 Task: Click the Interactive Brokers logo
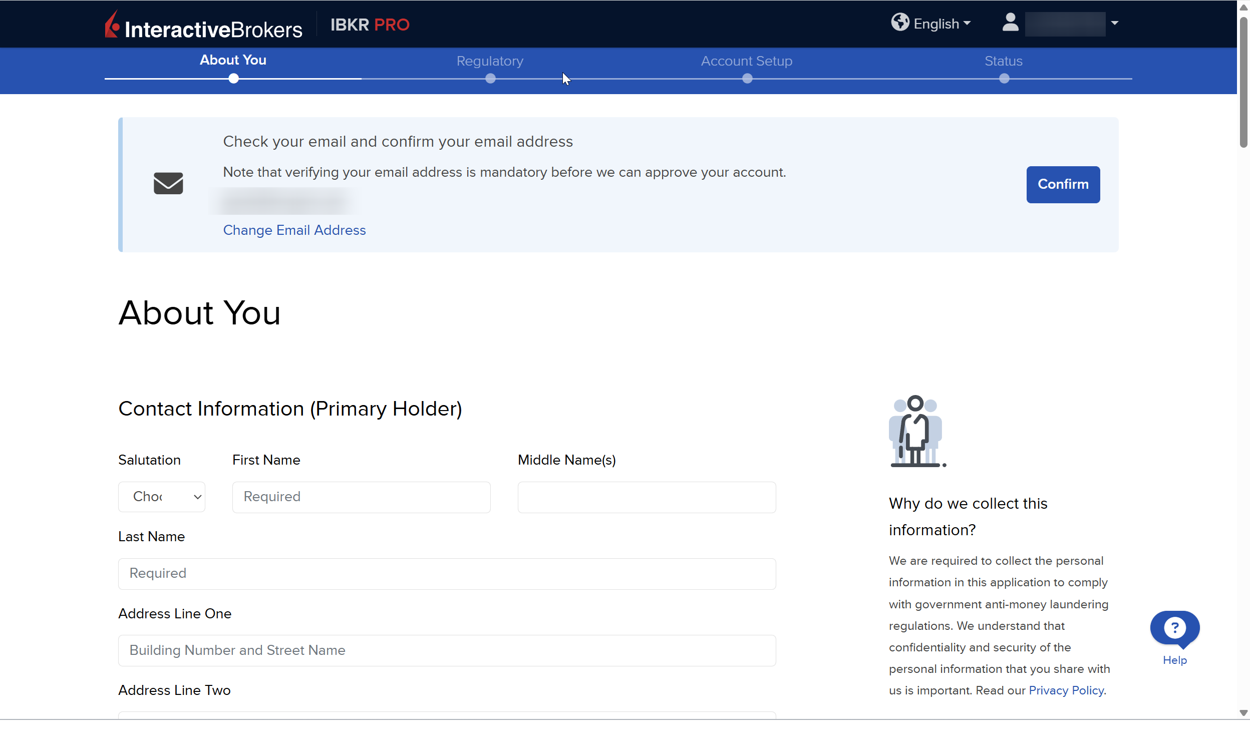(203, 25)
